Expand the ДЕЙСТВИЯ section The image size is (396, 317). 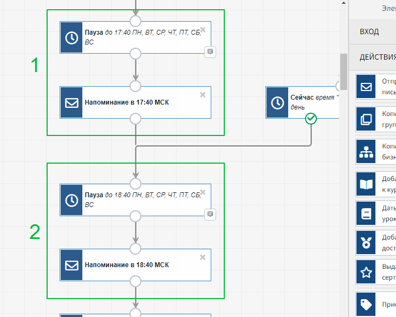(x=373, y=57)
